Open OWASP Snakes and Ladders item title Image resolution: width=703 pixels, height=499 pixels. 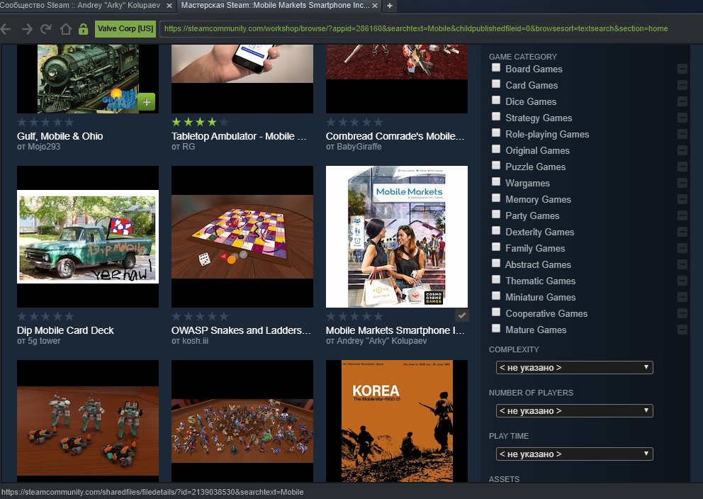coord(241,330)
